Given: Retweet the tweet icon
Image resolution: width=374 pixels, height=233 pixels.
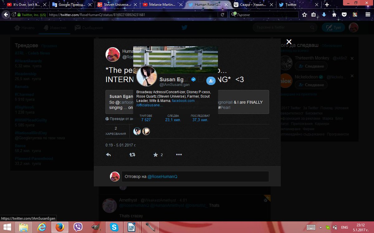Looking at the screenshot, I should pos(132,154).
